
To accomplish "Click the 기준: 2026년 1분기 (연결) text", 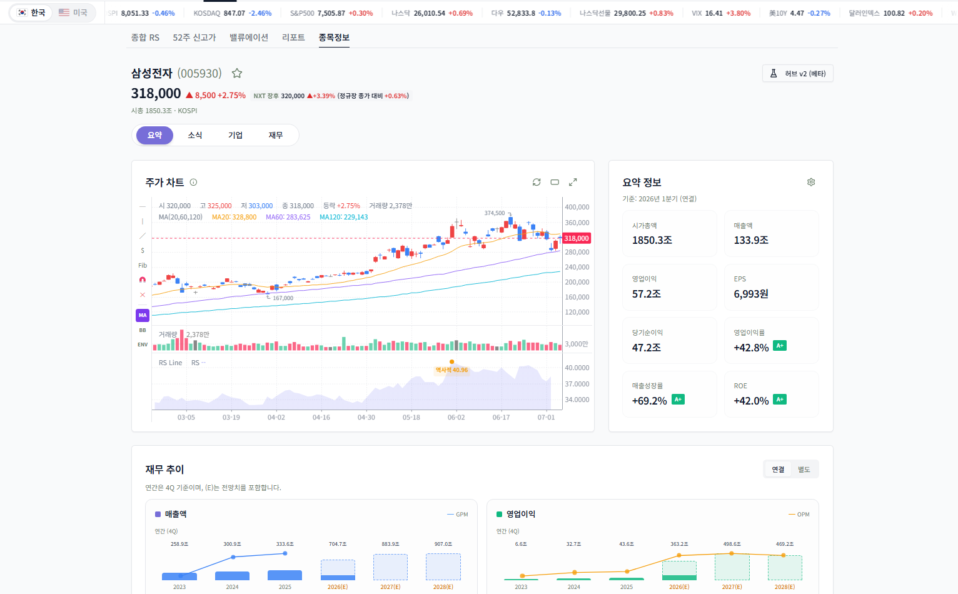I will pos(659,199).
